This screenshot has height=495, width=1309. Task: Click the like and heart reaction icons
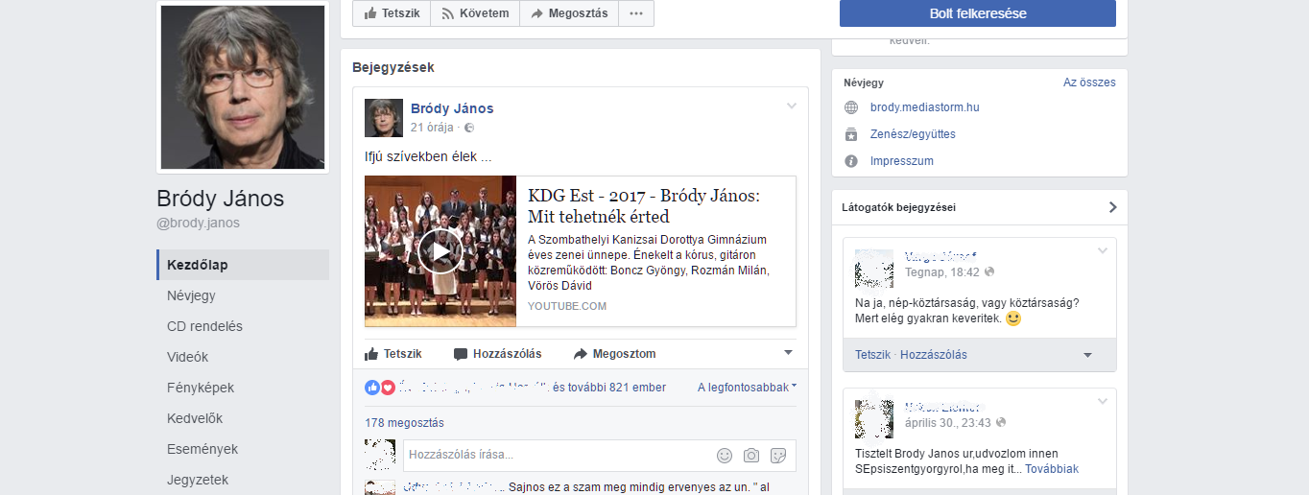point(380,388)
